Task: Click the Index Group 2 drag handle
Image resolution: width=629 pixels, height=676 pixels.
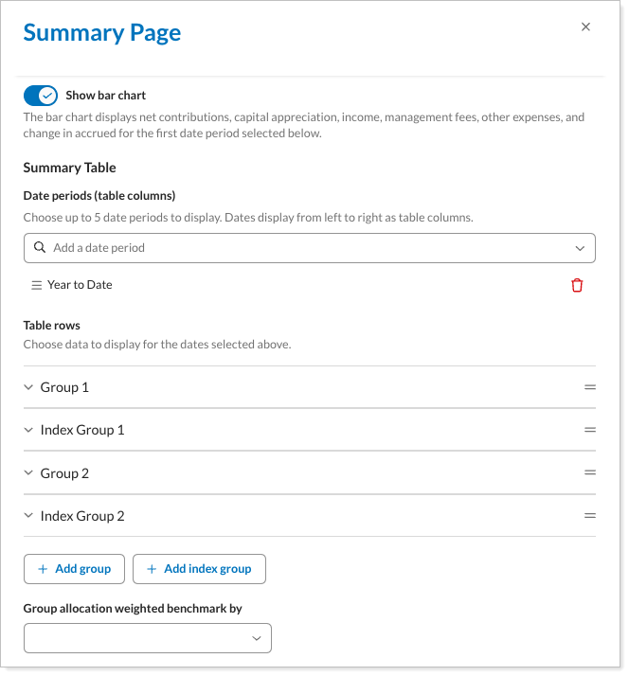Action: (x=589, y=516)
